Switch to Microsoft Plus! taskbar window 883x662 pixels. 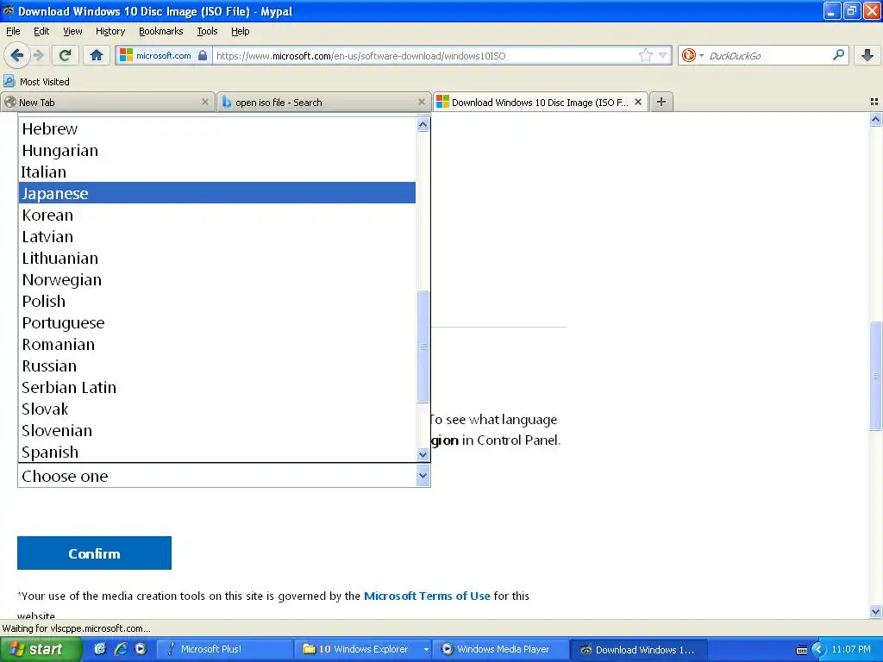(223, 649)
